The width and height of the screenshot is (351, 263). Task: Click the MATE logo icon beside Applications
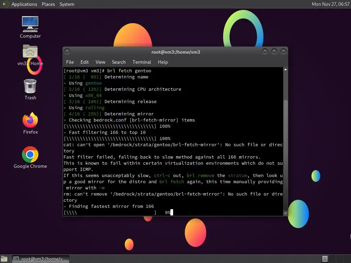[x=5, y=4]
